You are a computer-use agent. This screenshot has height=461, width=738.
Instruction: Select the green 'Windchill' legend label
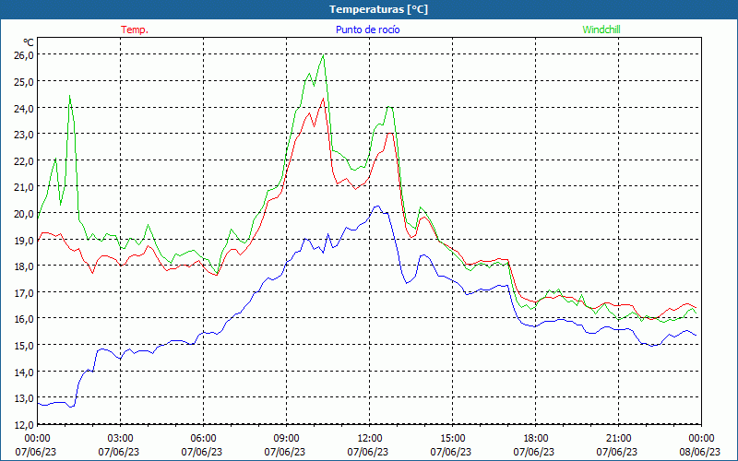601,30
